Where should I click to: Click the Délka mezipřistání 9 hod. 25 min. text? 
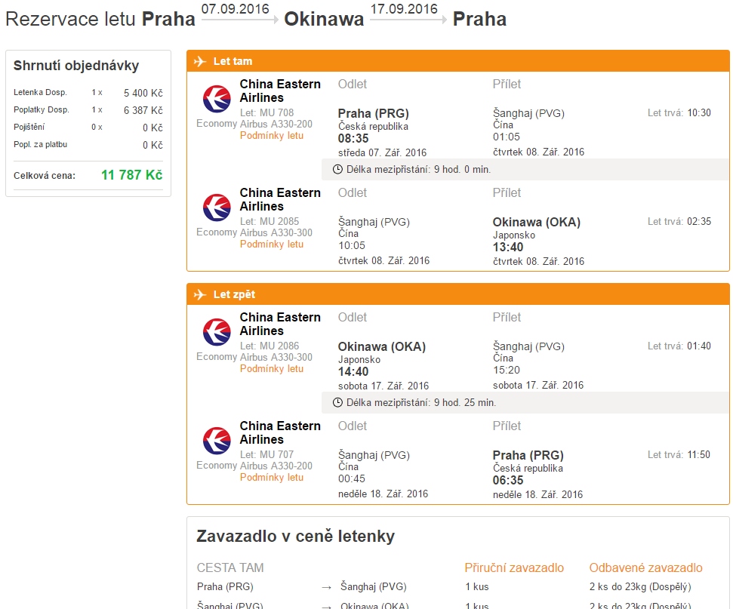[421, 403]
